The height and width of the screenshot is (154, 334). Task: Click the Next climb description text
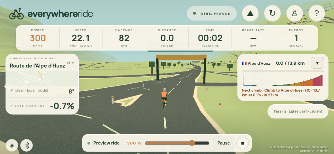pyautogui.click(x=281, y=93)
